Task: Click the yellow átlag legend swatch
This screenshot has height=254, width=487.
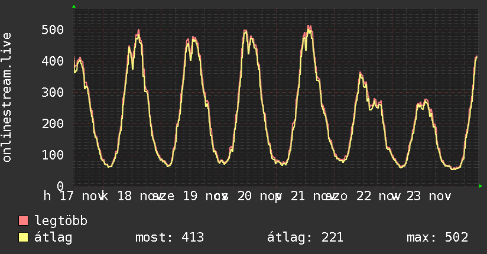Action: [x=23, y=237]
